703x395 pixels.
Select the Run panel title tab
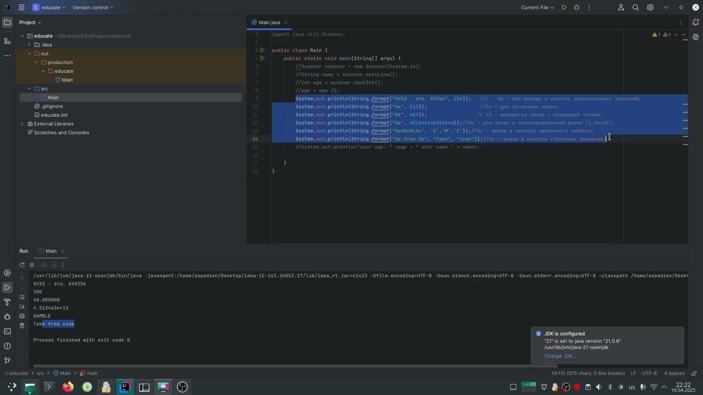[24, 251]
